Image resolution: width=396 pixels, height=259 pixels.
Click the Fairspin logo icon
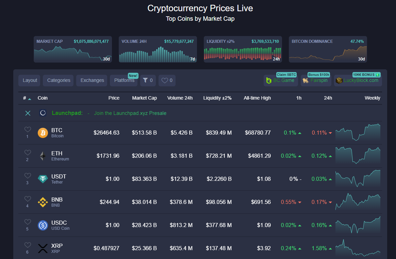(x=306, y=81)
